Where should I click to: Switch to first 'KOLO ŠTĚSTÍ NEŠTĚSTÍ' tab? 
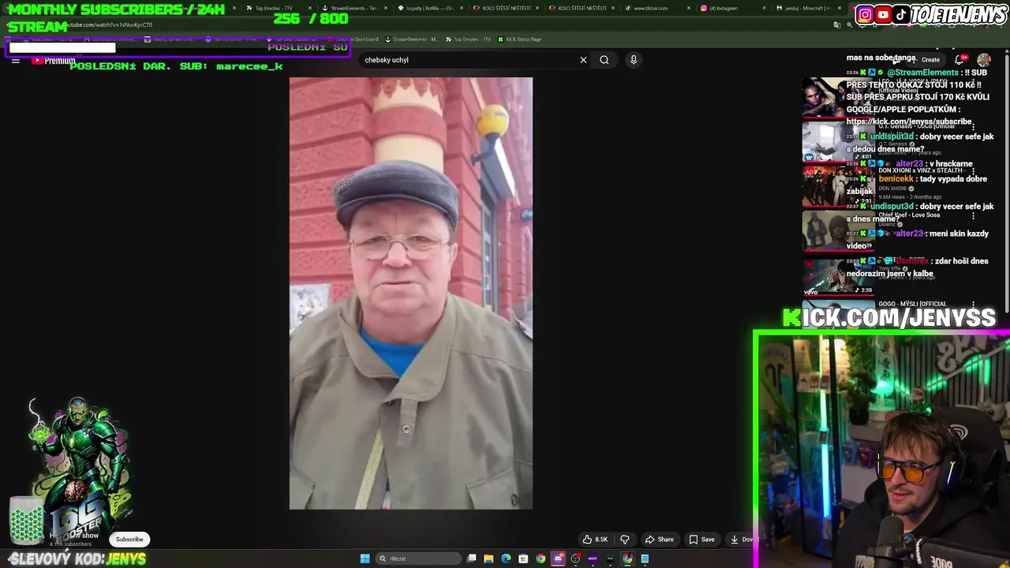click(x=506, y=8)
